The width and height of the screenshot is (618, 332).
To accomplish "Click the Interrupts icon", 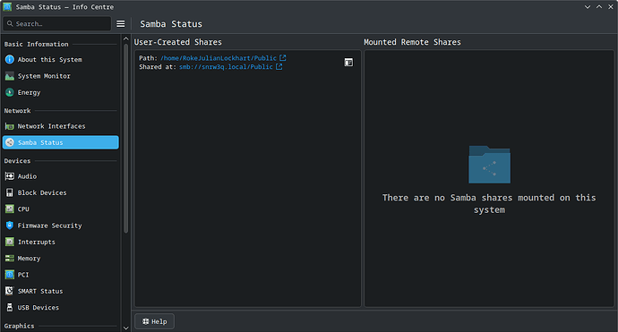I will [10, 242].
